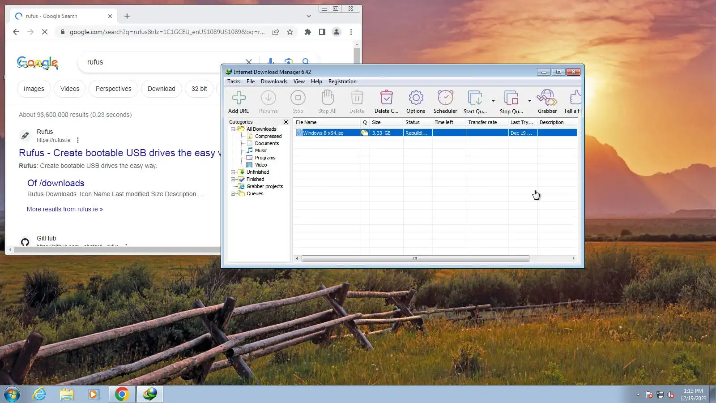Select the Windows 8 x64.iso download row
Viewport: 716px width, 403px height.
click(436, 133)
